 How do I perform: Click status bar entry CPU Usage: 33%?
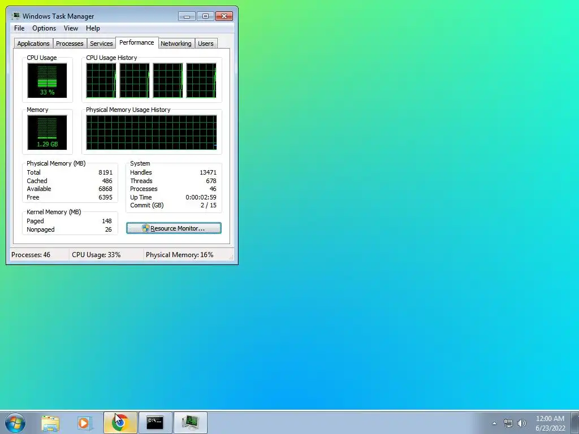[x=96, y=255]
